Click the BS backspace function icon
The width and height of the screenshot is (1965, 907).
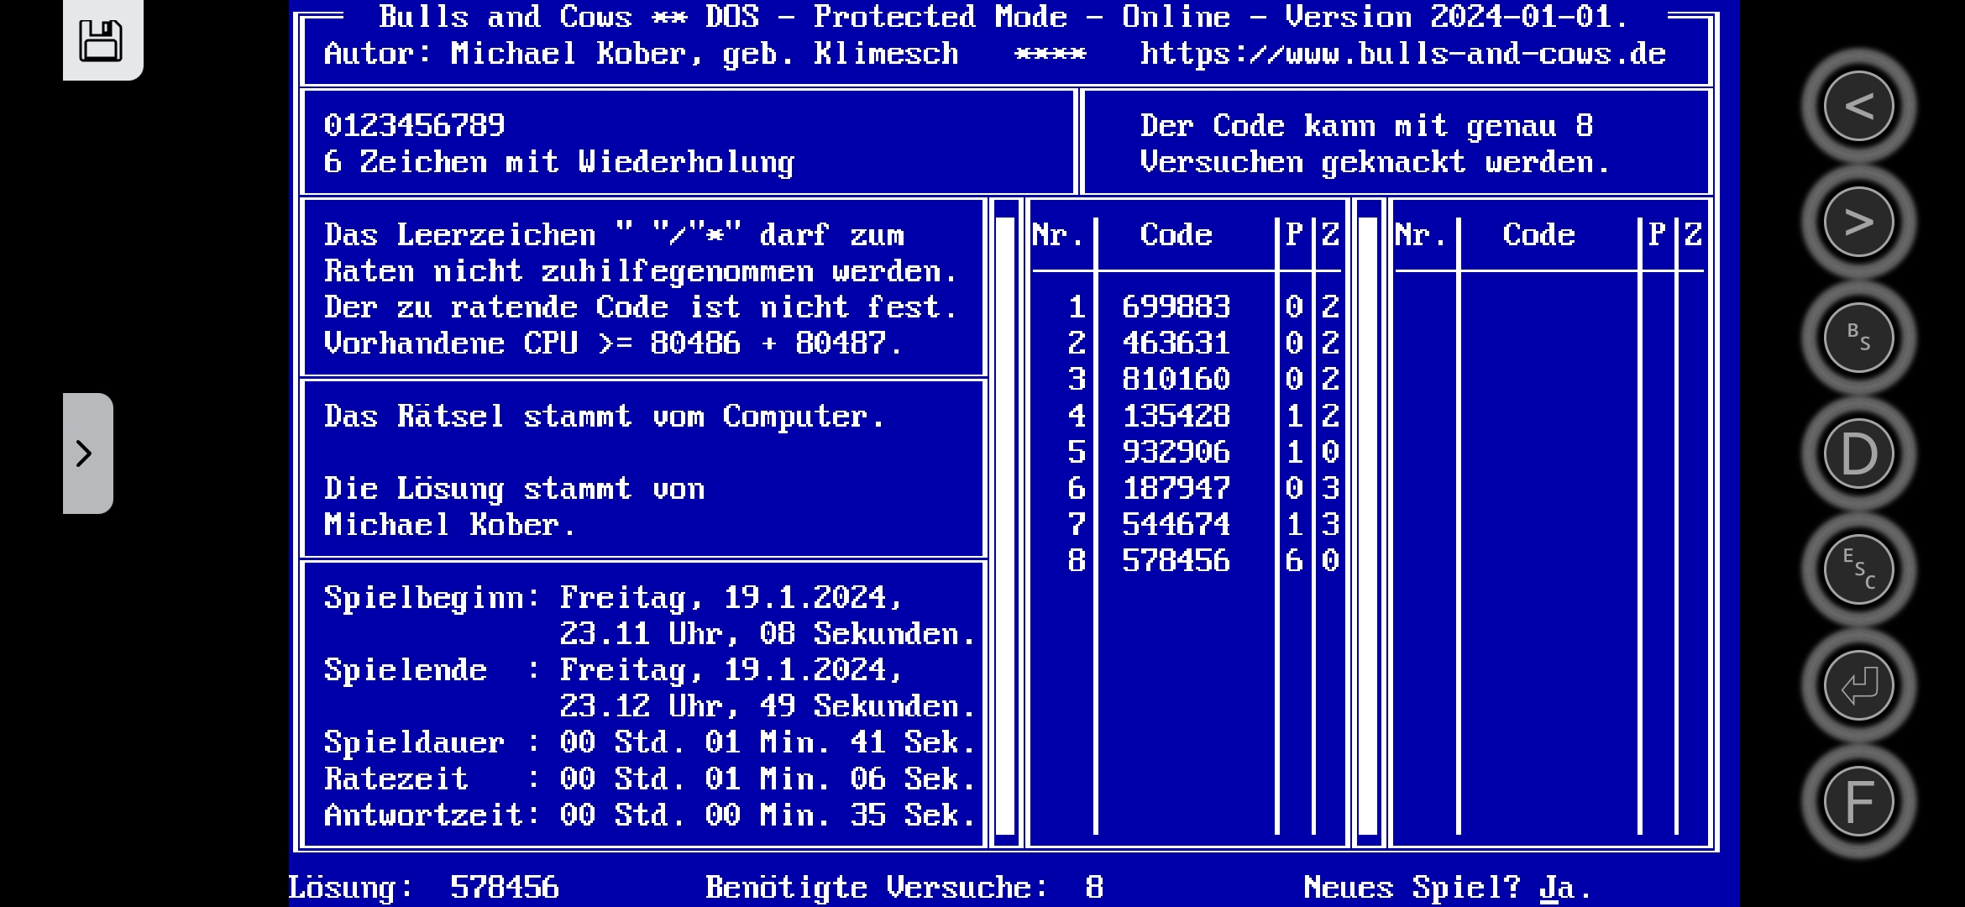coord(1860,337)
